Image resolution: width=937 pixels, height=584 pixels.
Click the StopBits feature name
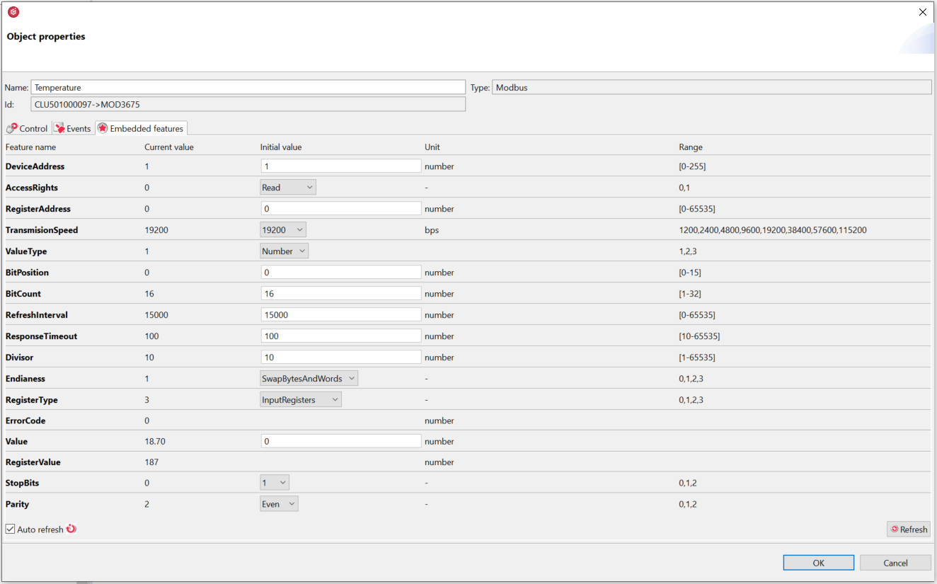click(x=23, y=483)
